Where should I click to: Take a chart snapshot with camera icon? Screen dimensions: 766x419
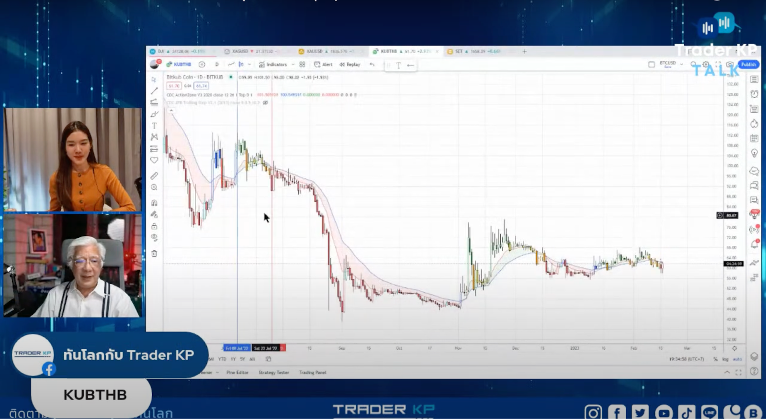pyautogui.click(x=730, y=65)
